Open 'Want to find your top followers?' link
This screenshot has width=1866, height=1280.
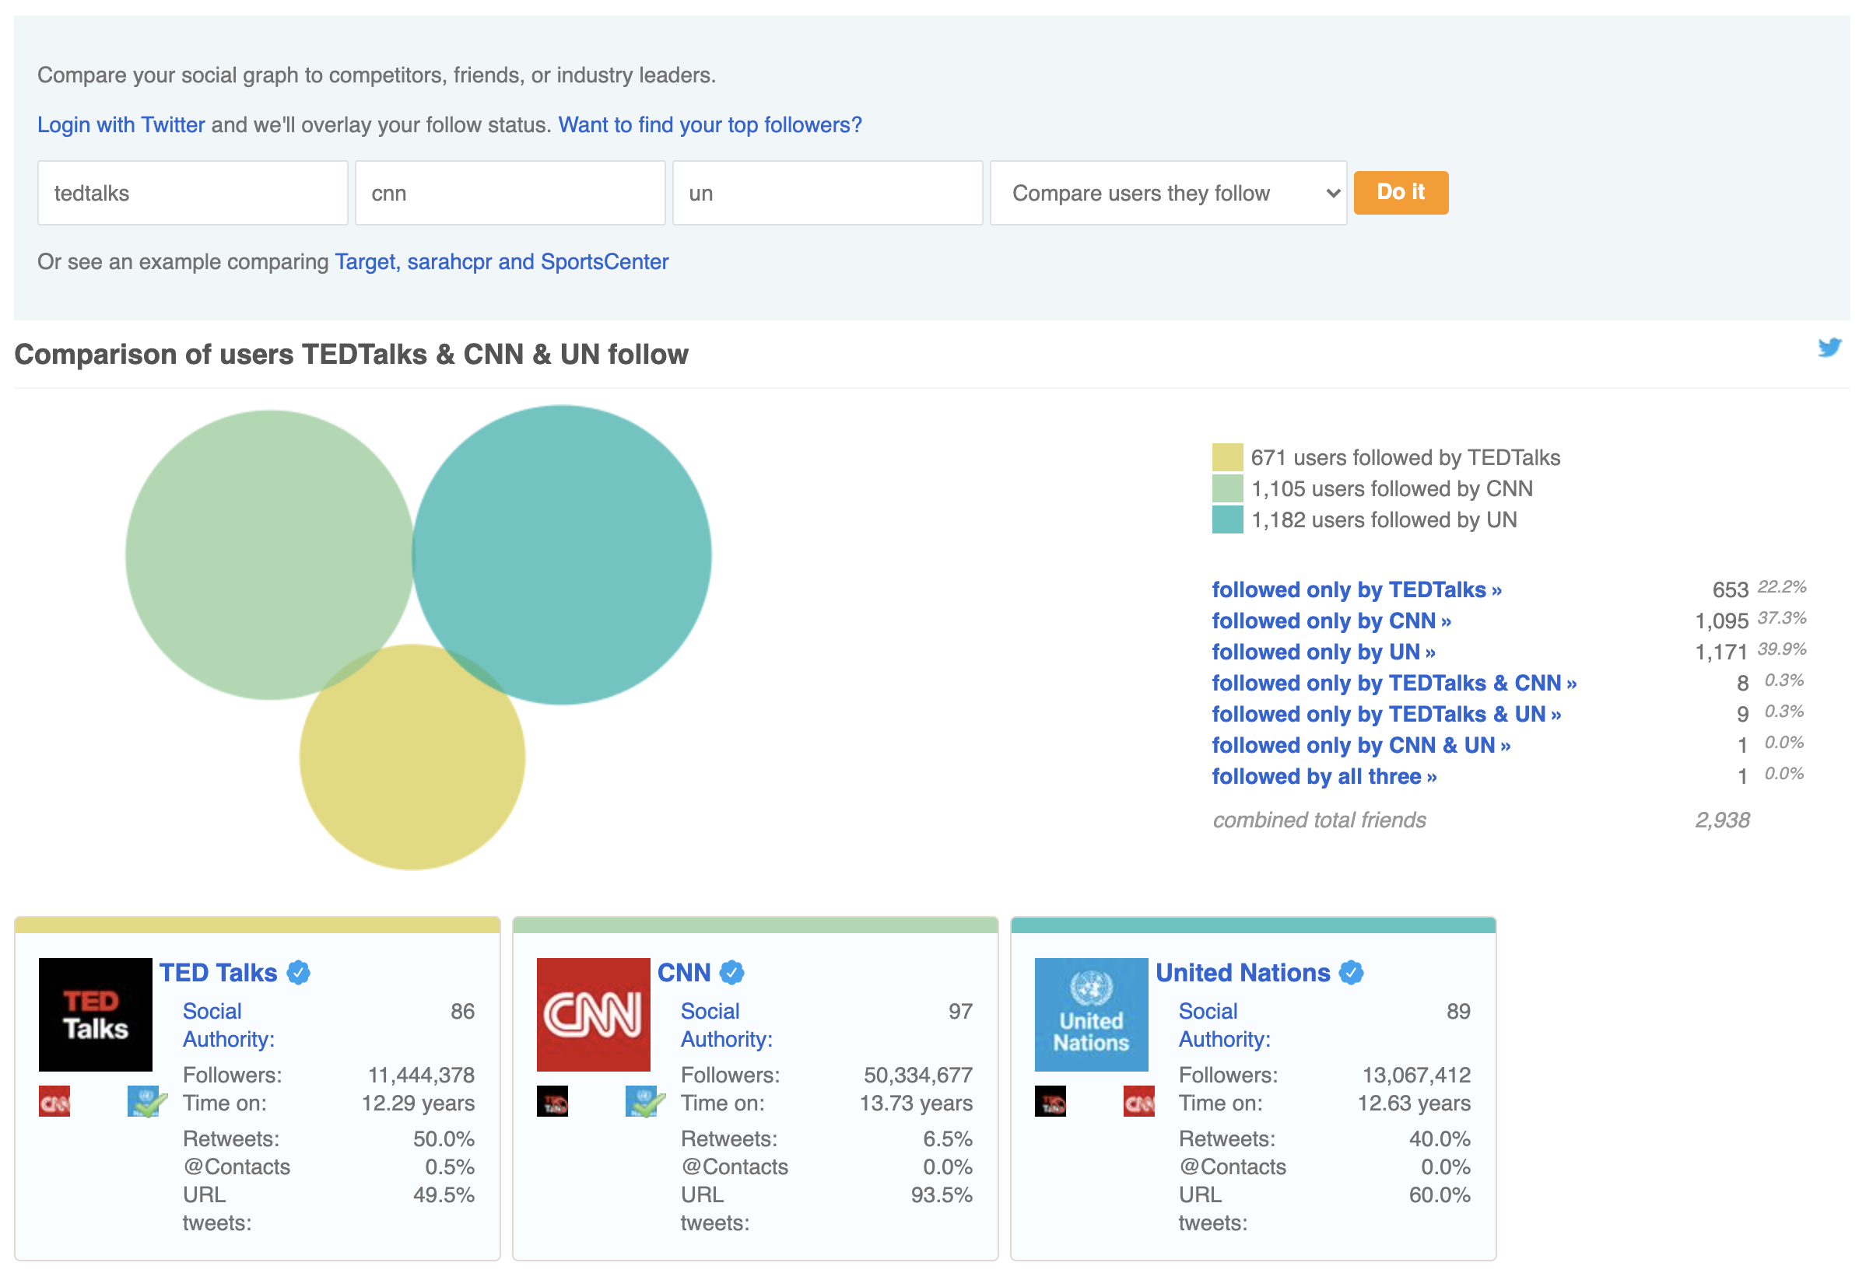pos(710,124)
